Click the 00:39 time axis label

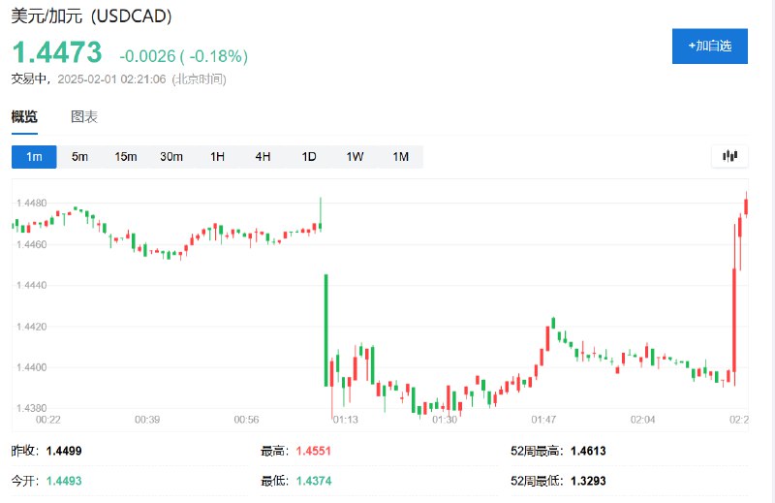pos(147,420)
